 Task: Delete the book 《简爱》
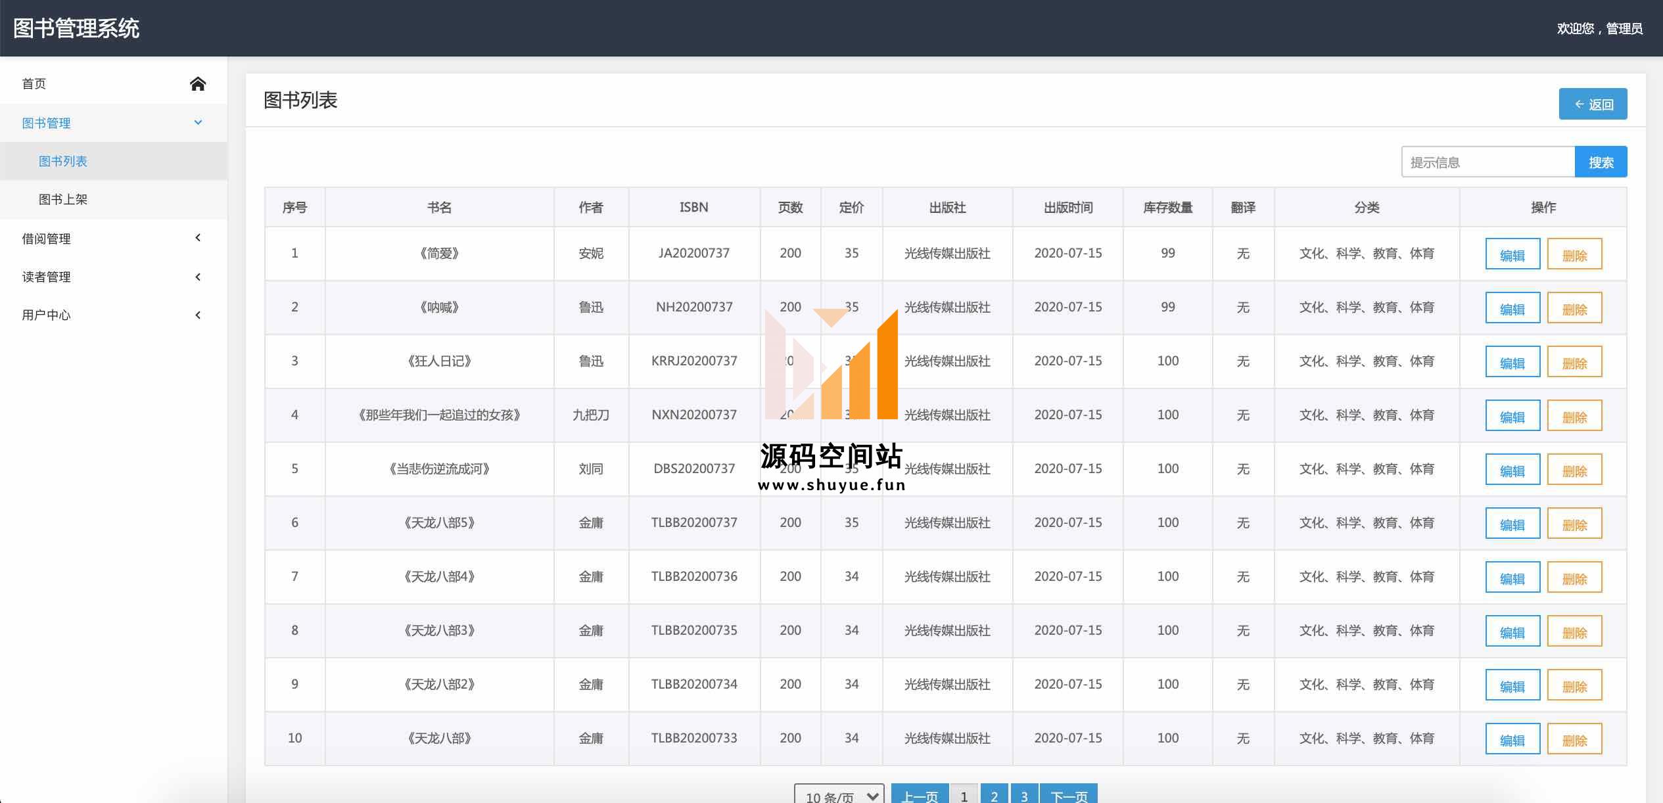pyautogui.click(x=1574, y=254)
